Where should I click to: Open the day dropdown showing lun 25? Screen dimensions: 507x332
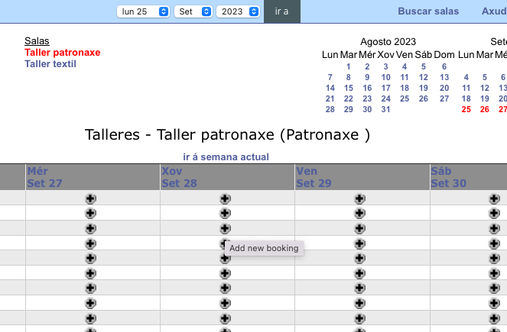(x=143, y=11)
